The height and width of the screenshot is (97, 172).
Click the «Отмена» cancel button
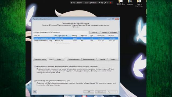[100, 92]
